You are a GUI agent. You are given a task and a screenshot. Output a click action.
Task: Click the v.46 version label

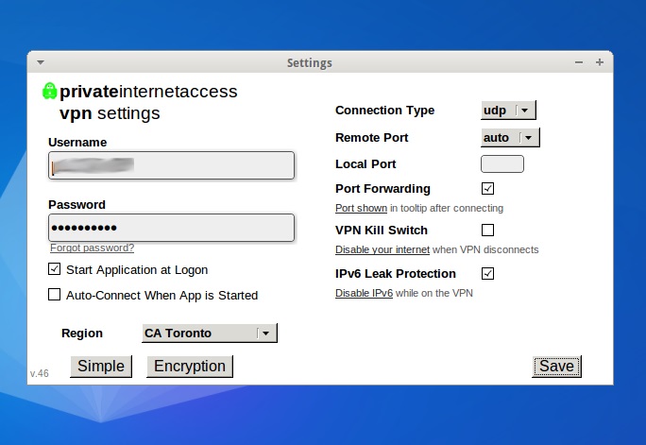(x=39, y=373)
